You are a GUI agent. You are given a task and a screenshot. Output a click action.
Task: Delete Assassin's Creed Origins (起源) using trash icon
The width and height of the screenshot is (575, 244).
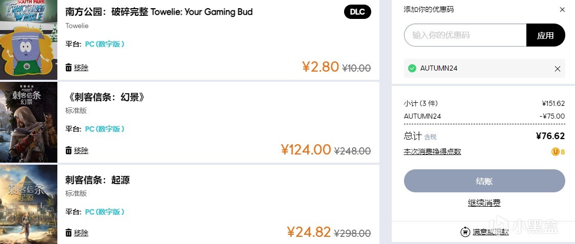tap(69, 233)
